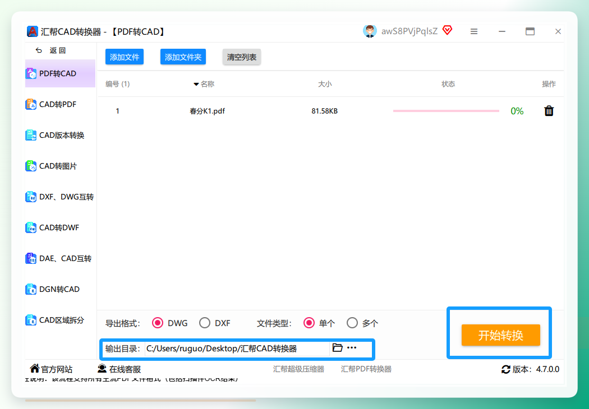
Task: Click the 操作 column header
Action: pos(549,84)
